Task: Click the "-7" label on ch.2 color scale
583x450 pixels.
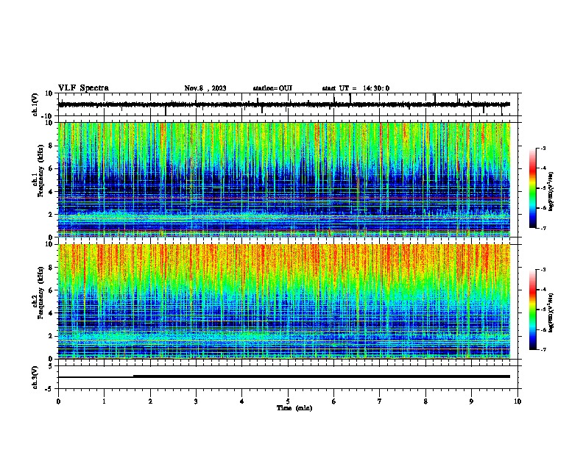Action: [x=543, y=350]
